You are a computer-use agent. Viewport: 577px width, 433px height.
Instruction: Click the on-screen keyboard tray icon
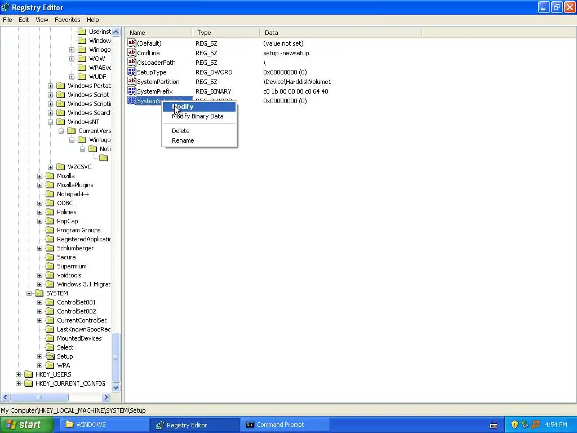pos(494,425)
